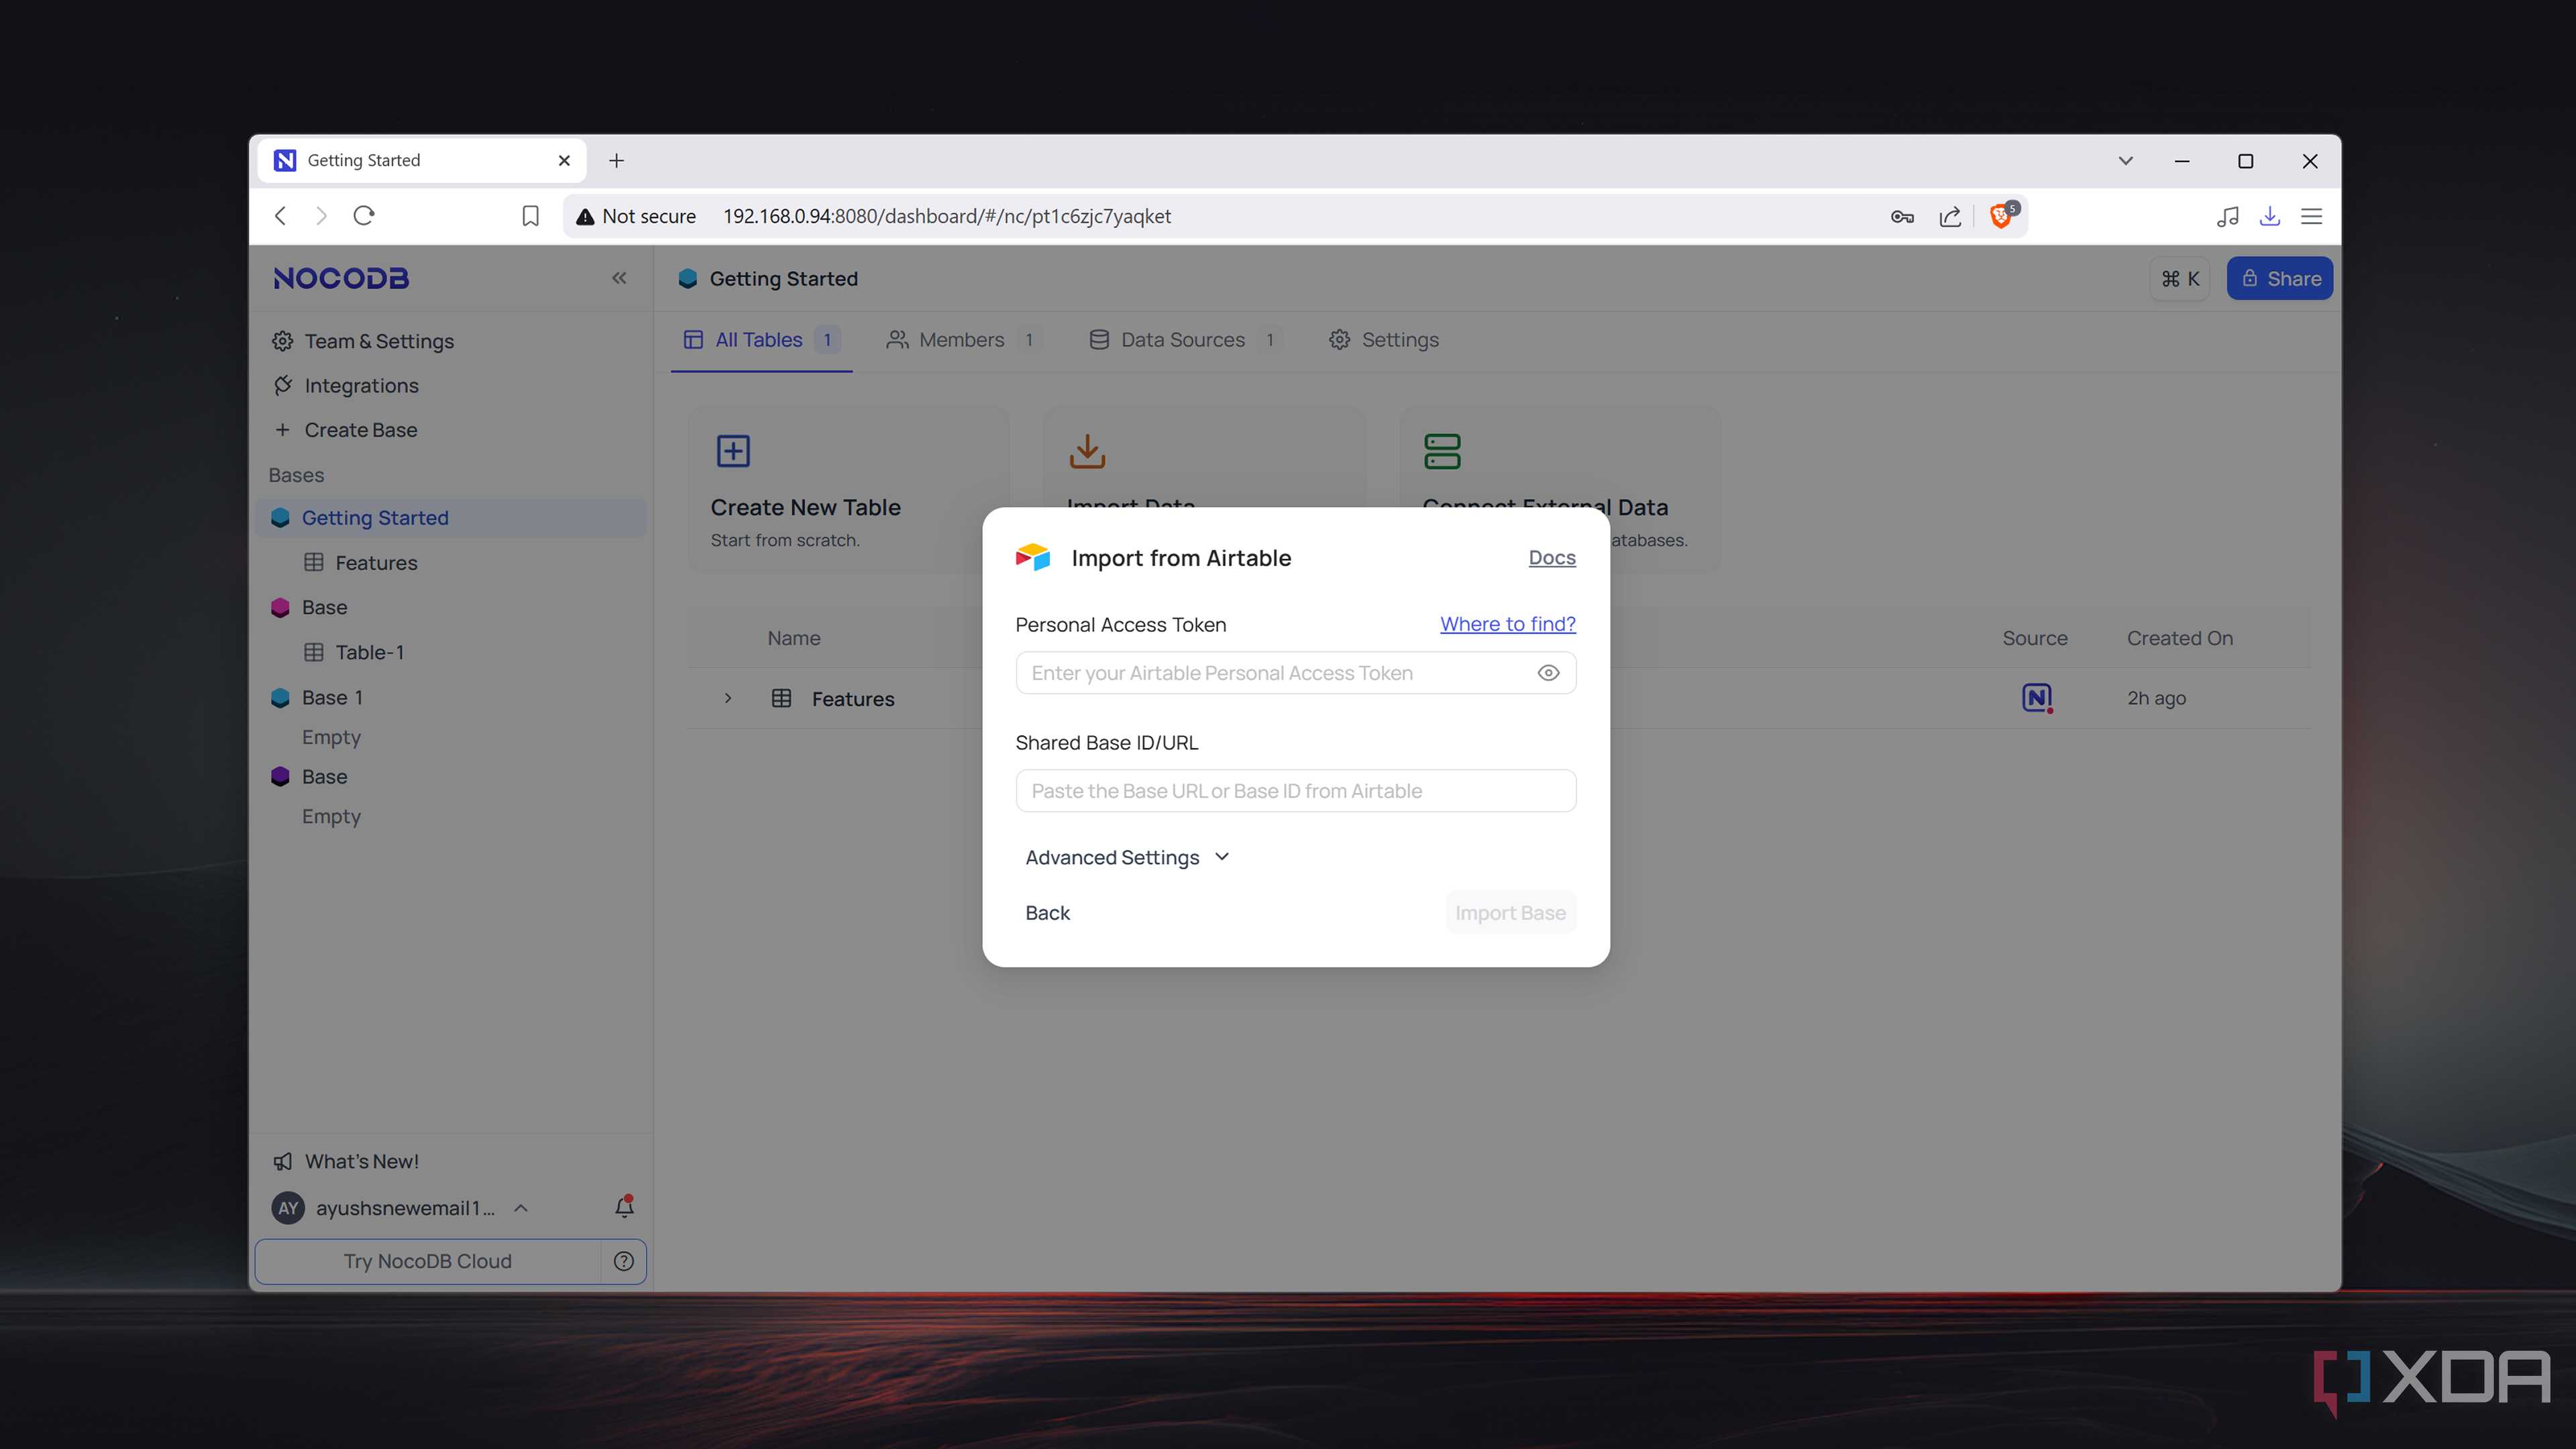
Task: Open the help question-mark icon
Action: pyautogui.click(x=624, y=1261)
